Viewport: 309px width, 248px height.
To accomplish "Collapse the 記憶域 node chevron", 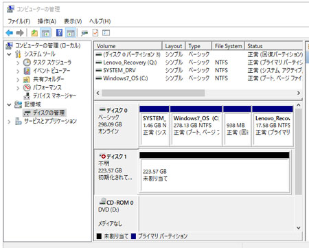I will [x=9, y=104].
